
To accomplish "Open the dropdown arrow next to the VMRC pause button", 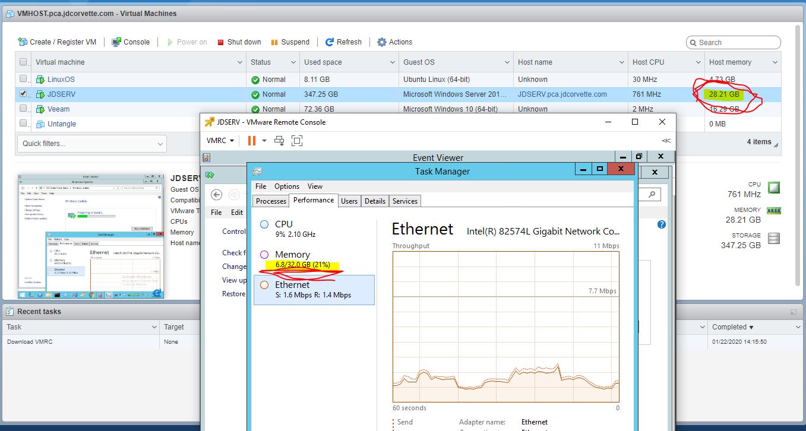I will 264,141.
